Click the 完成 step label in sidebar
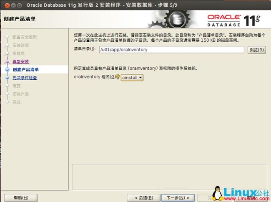The image size is (271, 202). pos(16,102)
